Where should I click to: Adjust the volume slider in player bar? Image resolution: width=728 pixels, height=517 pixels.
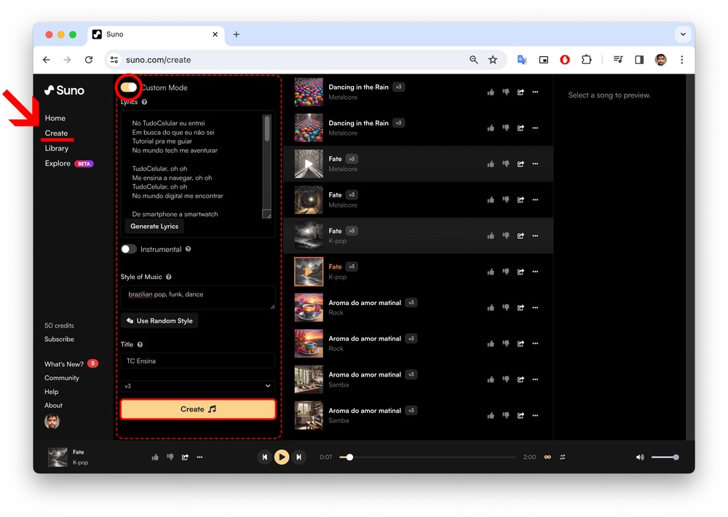click(665, 457)
